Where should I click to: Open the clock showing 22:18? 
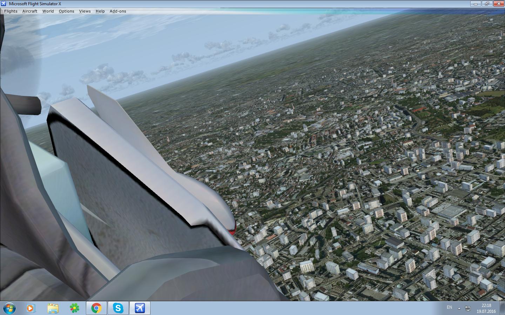[x=486, y=308]
